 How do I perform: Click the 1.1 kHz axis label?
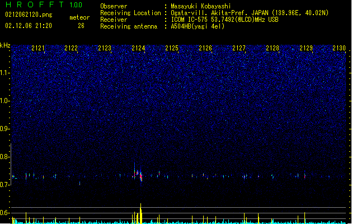click(x=5, y=73)
